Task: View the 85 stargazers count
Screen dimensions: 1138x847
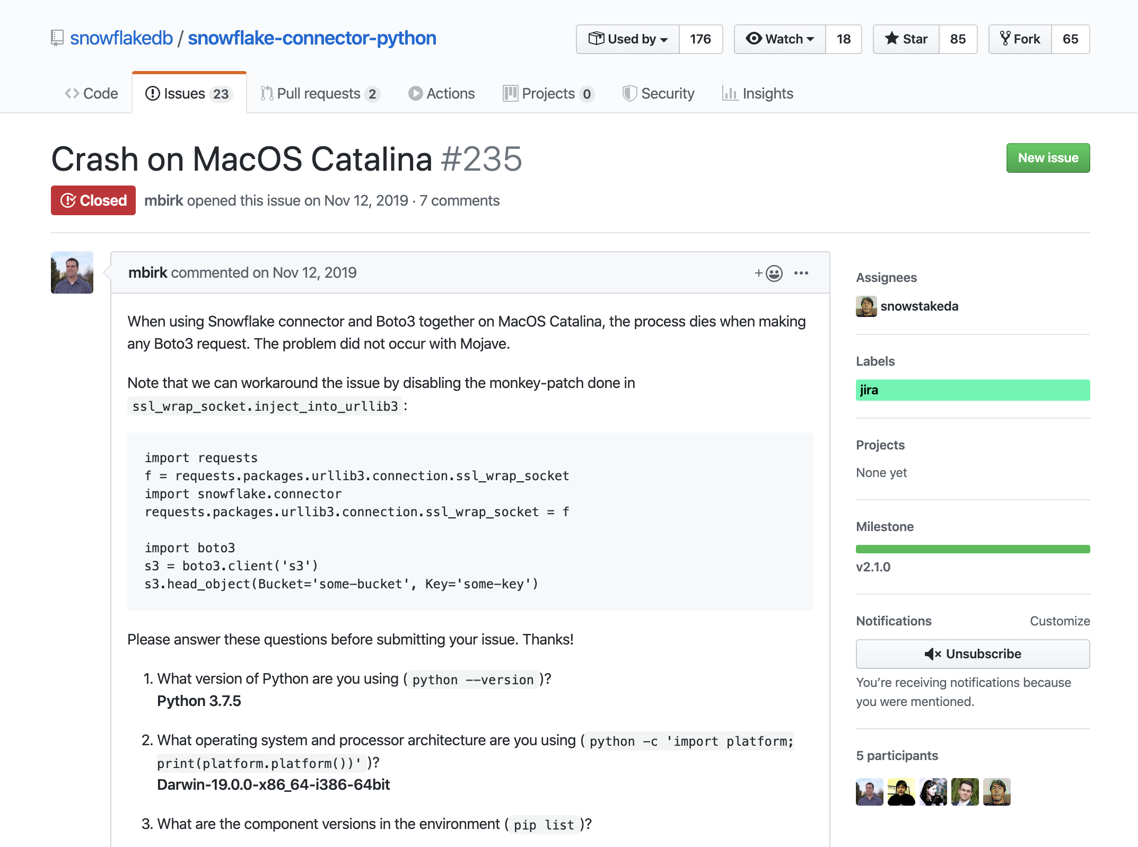Action: (x=958, y=39)
